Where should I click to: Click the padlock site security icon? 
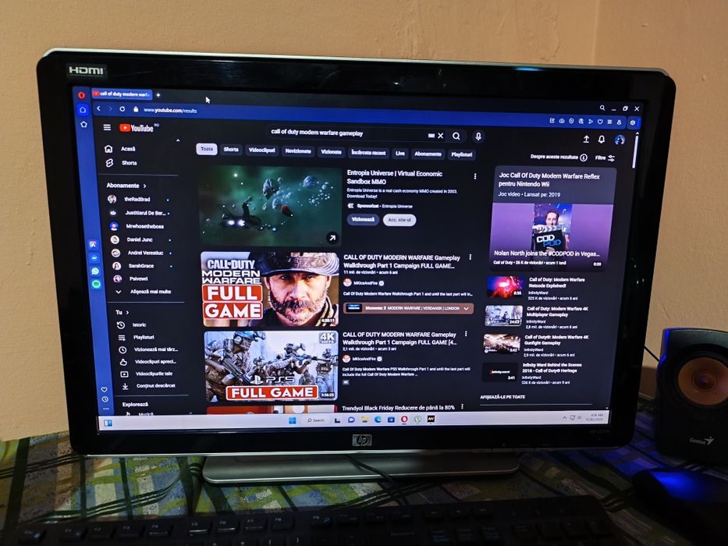pyautogui.click(x=136, y=109)
